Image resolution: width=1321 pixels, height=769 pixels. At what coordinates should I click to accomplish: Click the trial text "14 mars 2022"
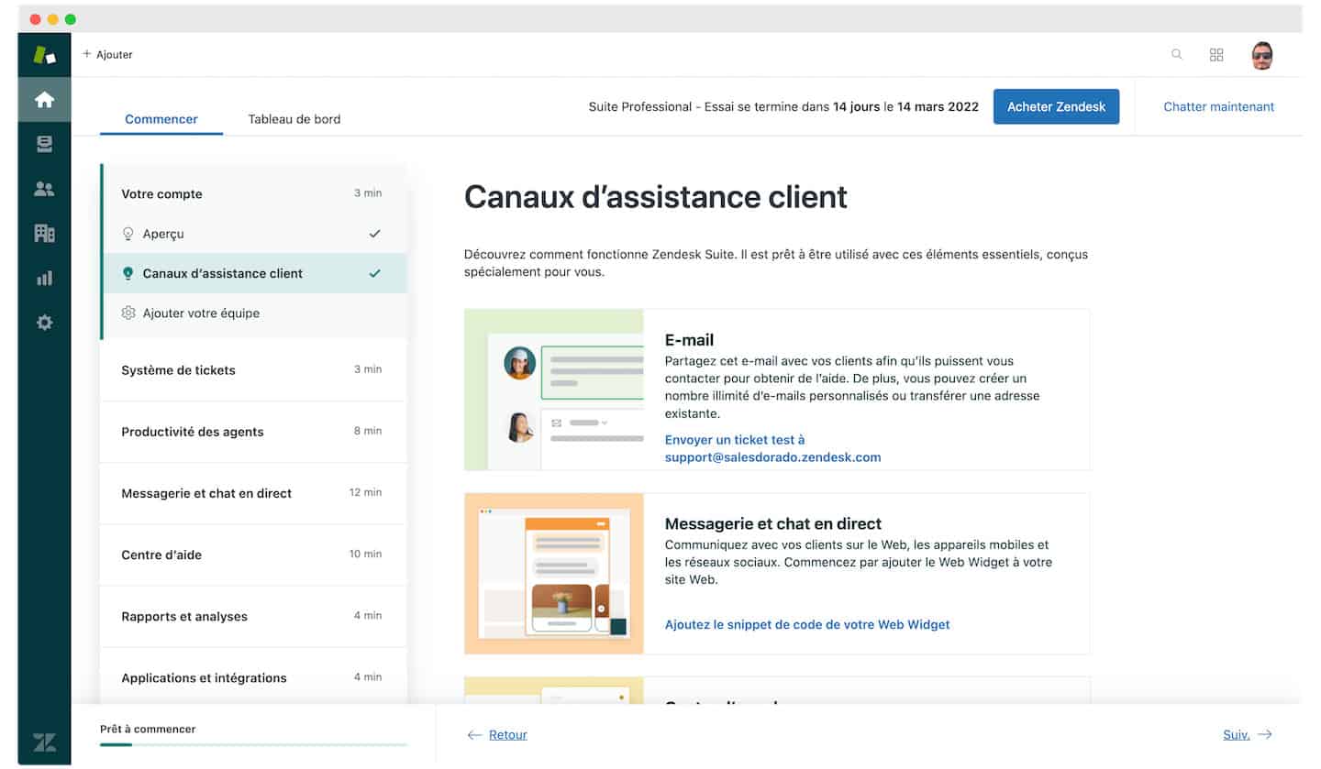[x=938, y=106]
